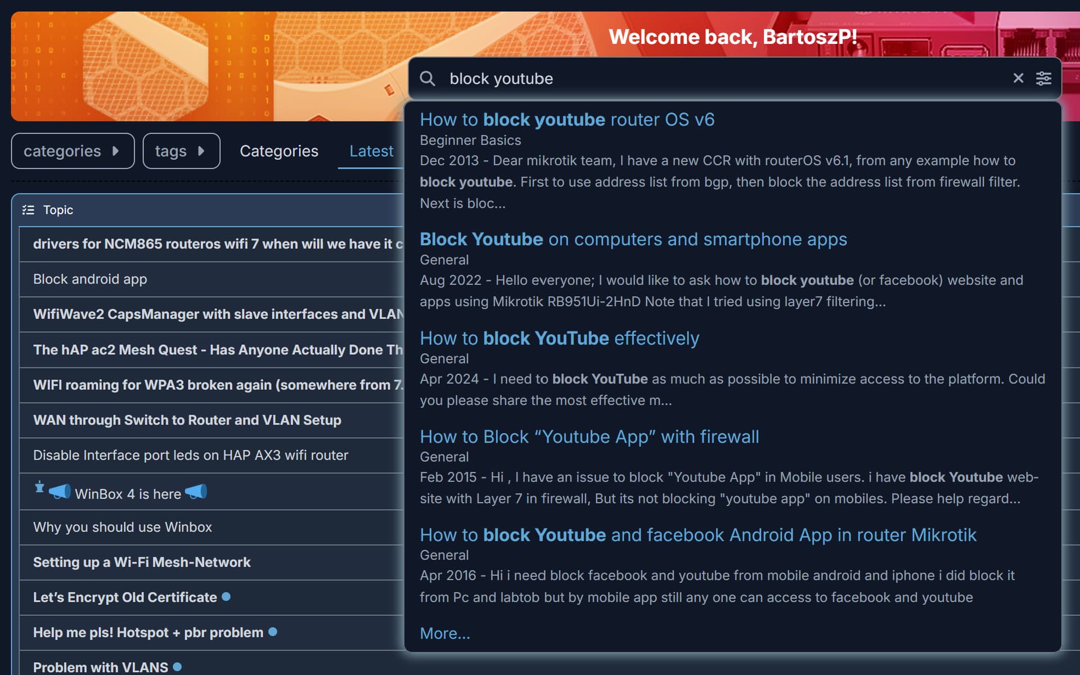Open 'How to block YouTube effectively'
1080x675 pixels.
[x=560, y=338]
